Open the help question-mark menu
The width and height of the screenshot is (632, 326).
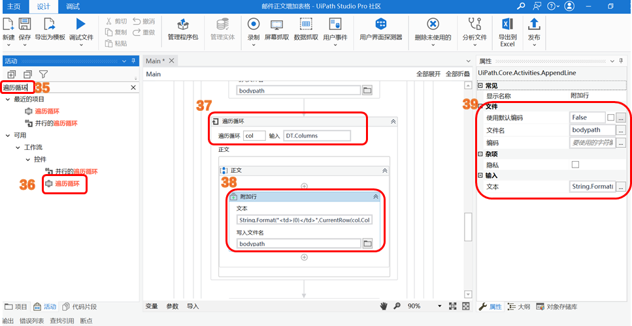[552, 6]
